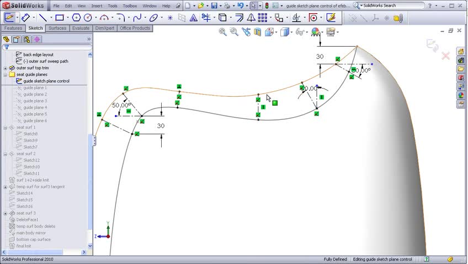Click the green relation marker beside the cursor

[275, 103]
